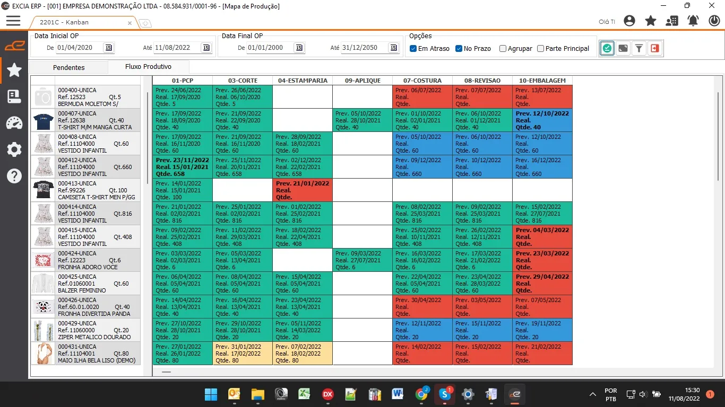Open the notifications bell
This screenshot has width=725, height=407.
[693, 21]
